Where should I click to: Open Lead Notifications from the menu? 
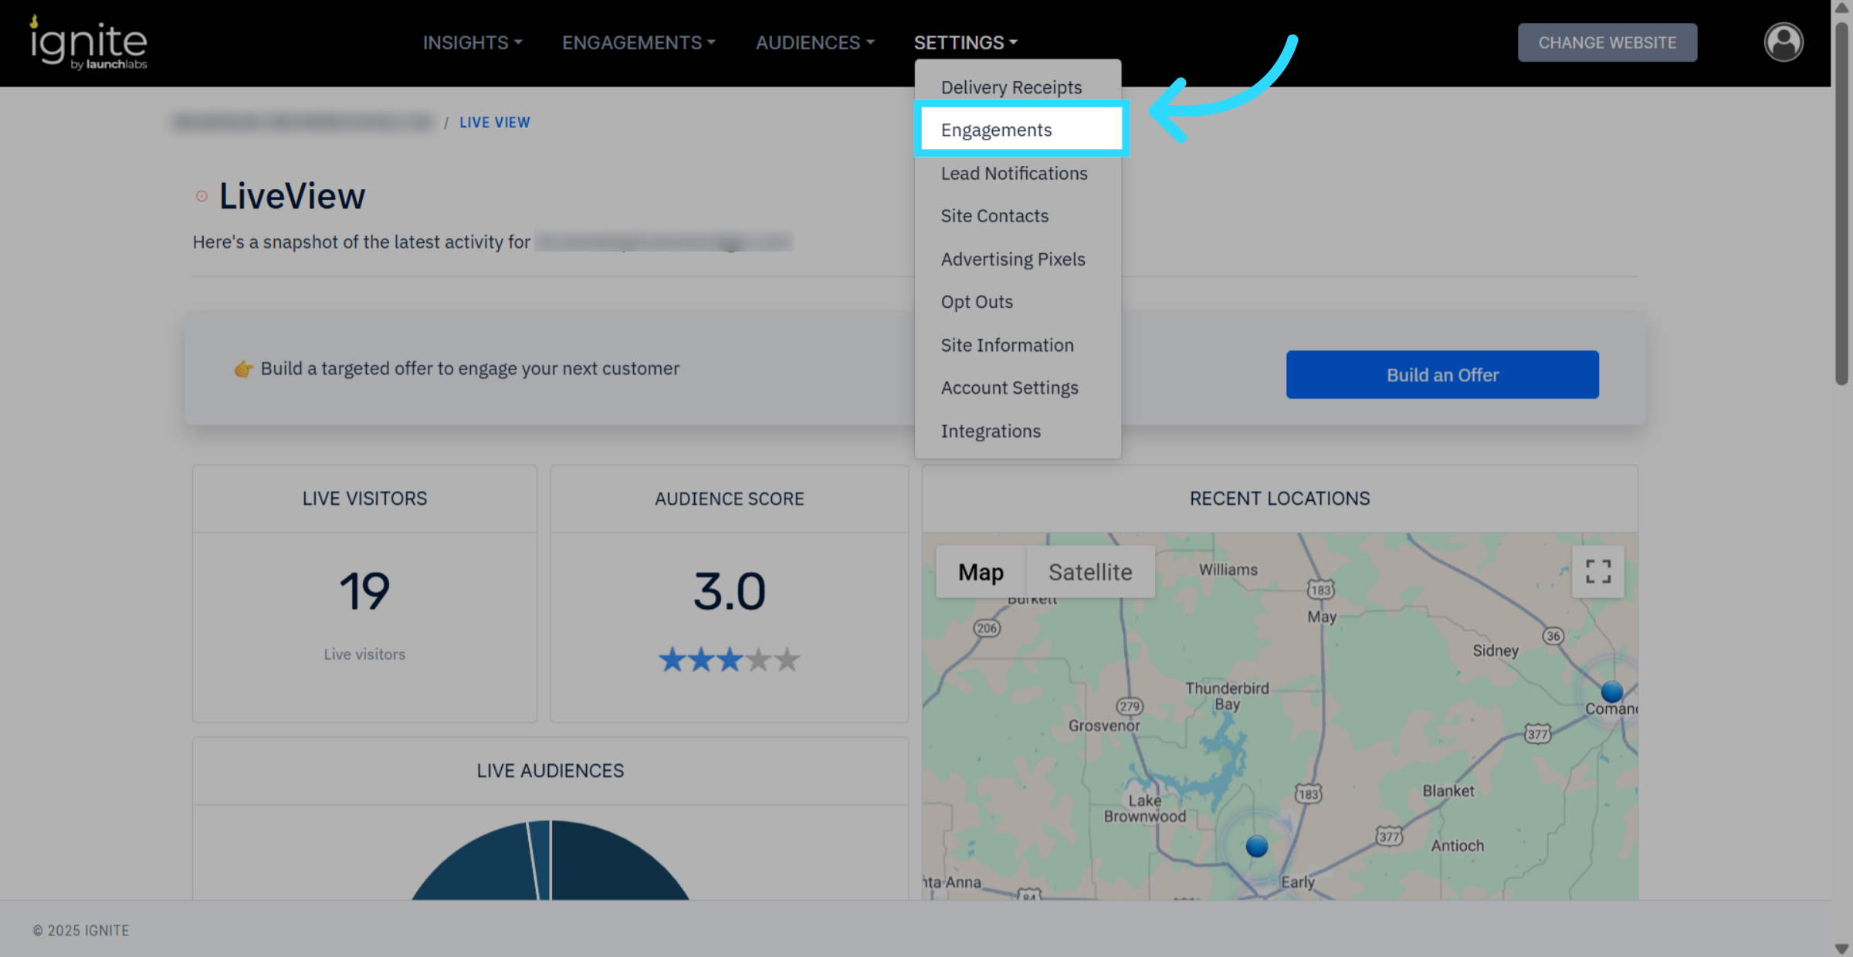tap(1014, 174)
